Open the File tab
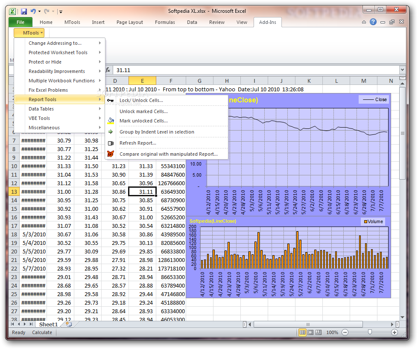Screen dimensions: 418x349 [20, 22]
